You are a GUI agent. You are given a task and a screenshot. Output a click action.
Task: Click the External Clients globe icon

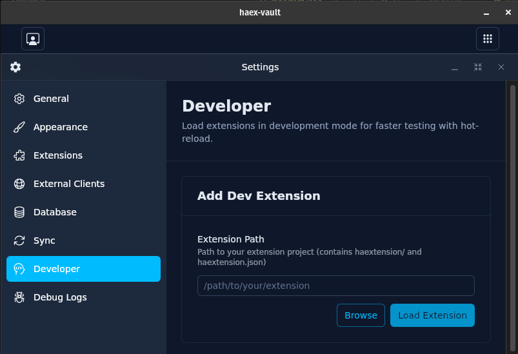tap(19, 184)
